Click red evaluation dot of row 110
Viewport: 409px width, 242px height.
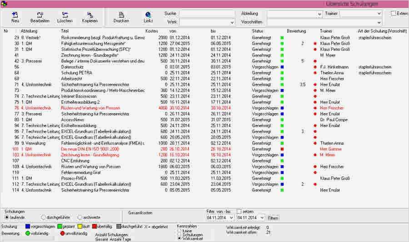pos(315,173)
